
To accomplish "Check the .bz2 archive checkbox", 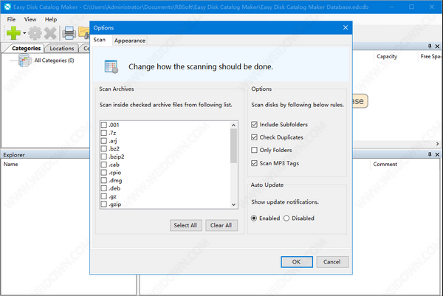I will (x=104, y=148).
